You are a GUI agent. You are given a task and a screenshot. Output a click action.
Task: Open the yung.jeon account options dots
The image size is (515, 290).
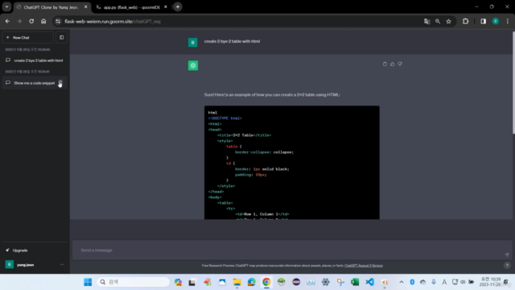62,265
